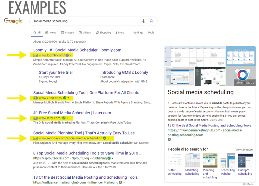Screen dimensions: 259x186
Task: Open the 'Introducing GMB x Loomly' sitelink
Action: 124,72
